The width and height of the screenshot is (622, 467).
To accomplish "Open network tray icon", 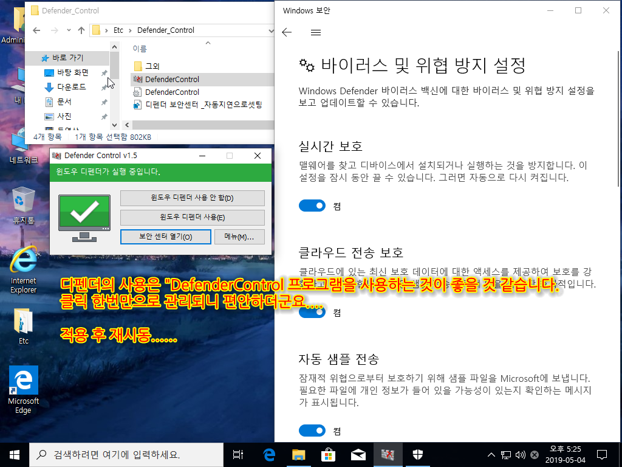I will (506, 455).
